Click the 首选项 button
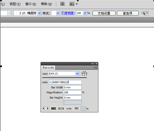The height and width of the screenshot is (131, 154). pos(128,13)
